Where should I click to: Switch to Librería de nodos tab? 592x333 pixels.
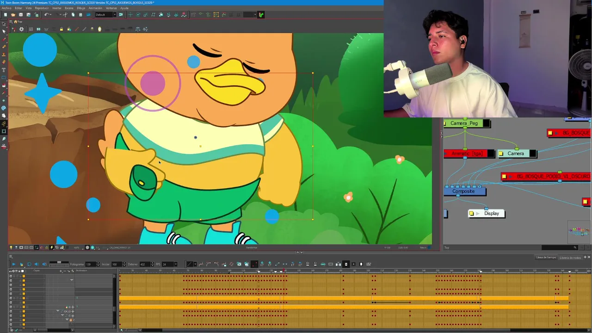coord(570,258)
